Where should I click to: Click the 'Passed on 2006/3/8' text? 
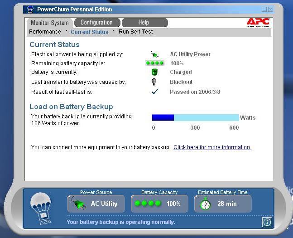[195, 92]
